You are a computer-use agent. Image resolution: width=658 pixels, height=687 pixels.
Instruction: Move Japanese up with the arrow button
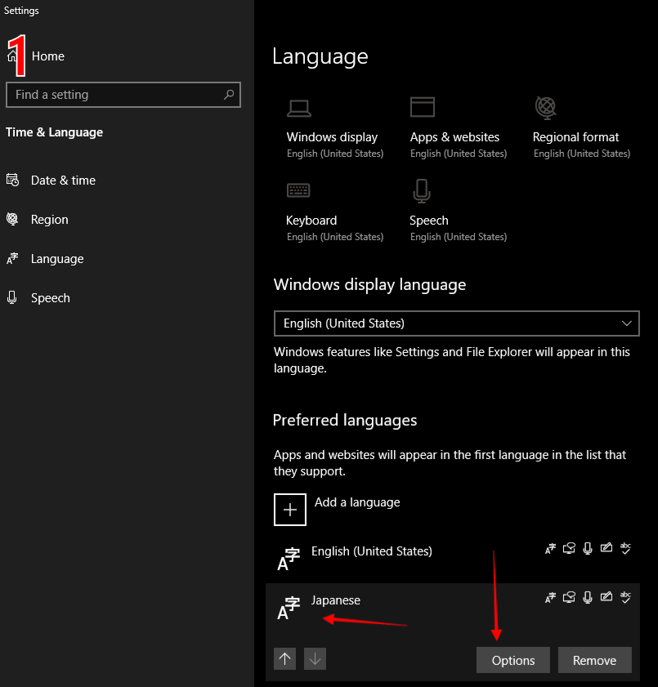(285, 658)
